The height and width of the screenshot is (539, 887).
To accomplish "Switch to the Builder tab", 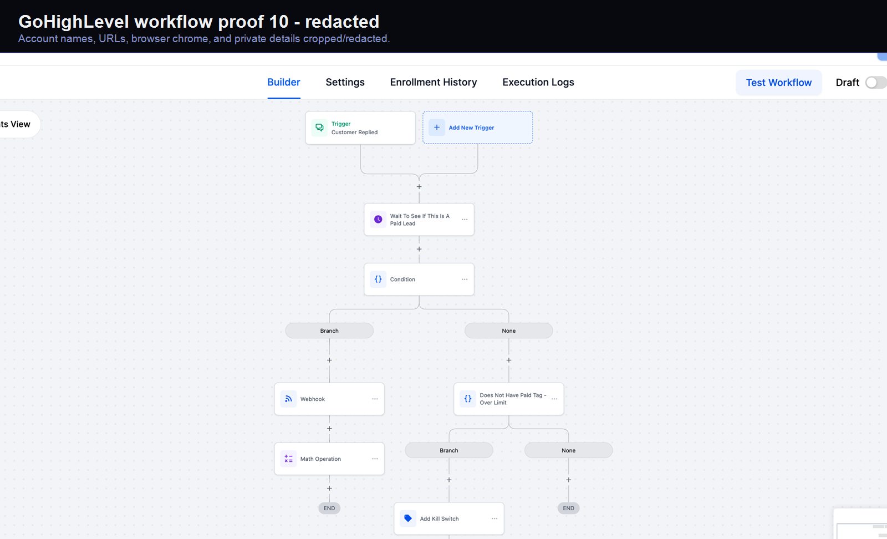I will click(x=284, y=83).
